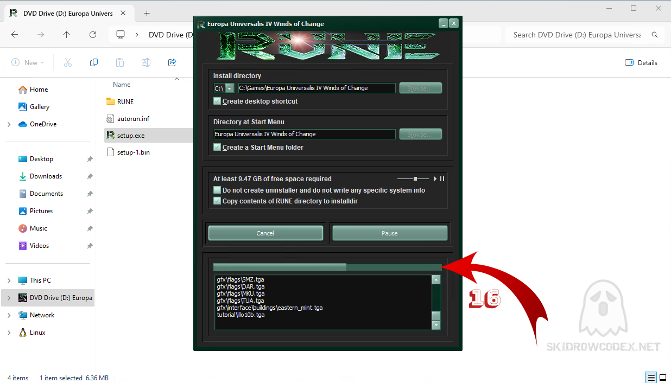Go back with the Explorer back arrow

coord(15,35)
